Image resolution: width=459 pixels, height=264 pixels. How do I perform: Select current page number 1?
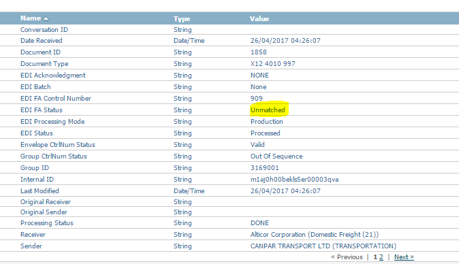[375, 257]
